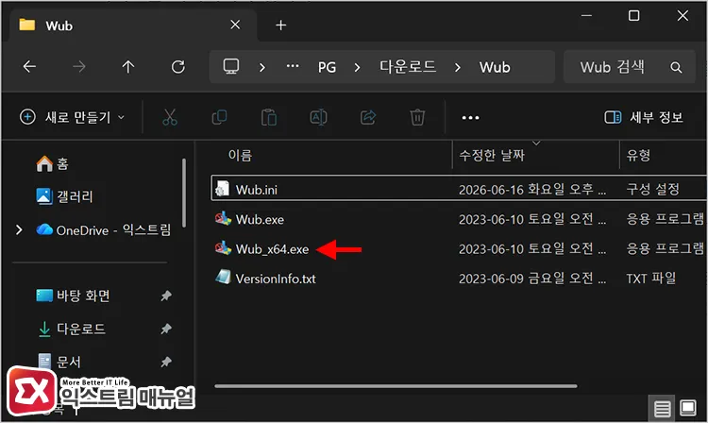Click 2023-06-09 date of VersionInfo.txt

(x=532, y=279)
